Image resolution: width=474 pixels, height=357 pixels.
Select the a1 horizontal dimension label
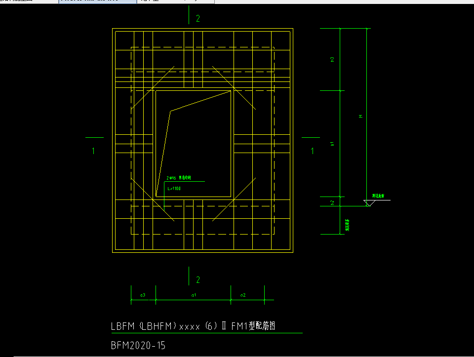[x=194, y=295]
